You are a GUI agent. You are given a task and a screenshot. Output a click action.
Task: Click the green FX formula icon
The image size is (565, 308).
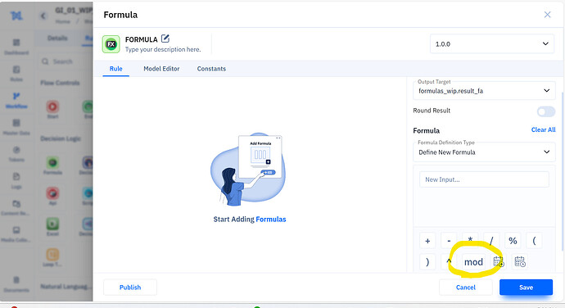(111, 44)
